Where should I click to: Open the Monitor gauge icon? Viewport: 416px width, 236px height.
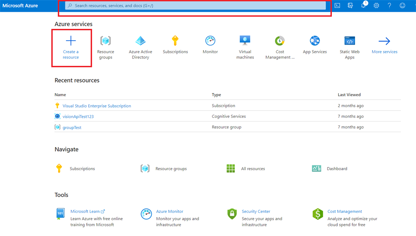tap(210, 41)
